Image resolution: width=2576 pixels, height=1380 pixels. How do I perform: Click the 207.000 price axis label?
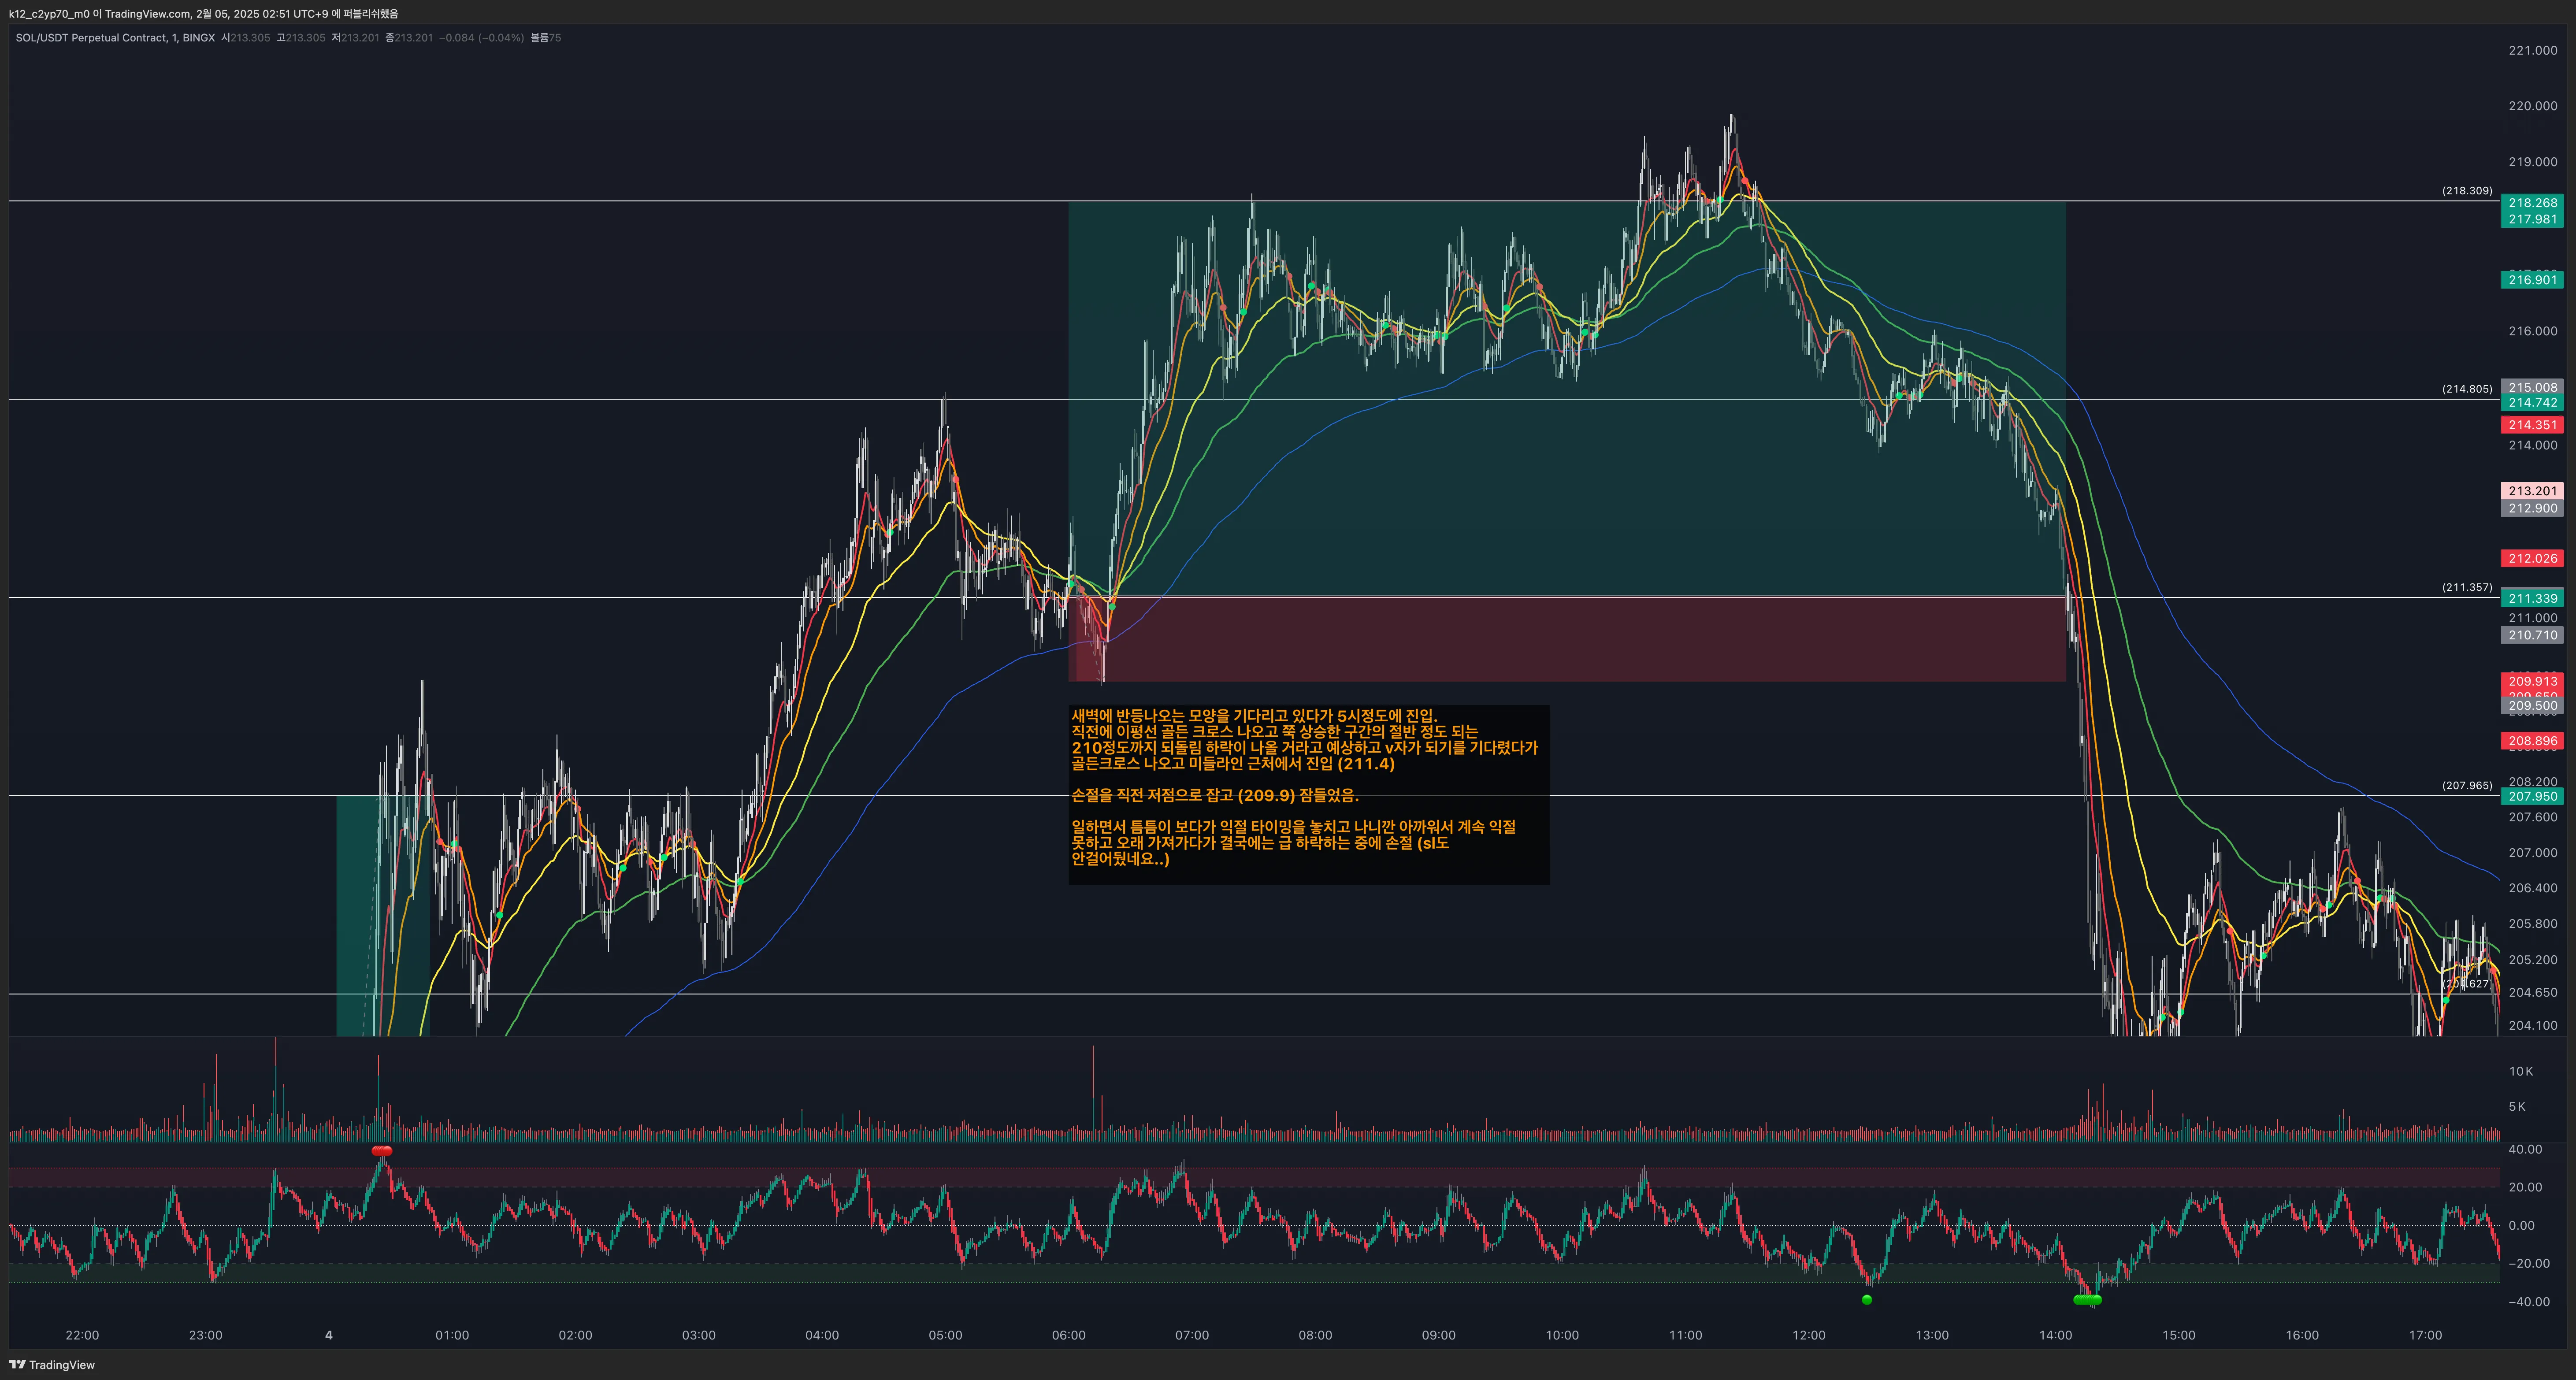coord(2532,853)
